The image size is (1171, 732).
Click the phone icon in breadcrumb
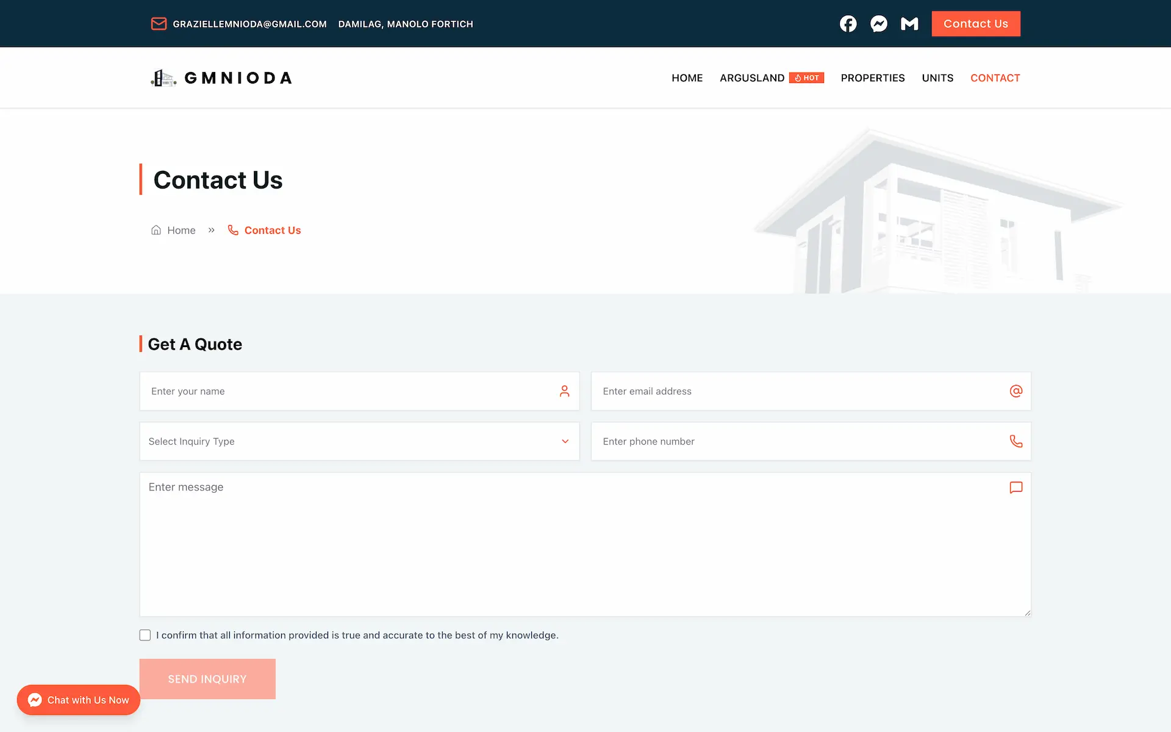(x=233, y=230)
